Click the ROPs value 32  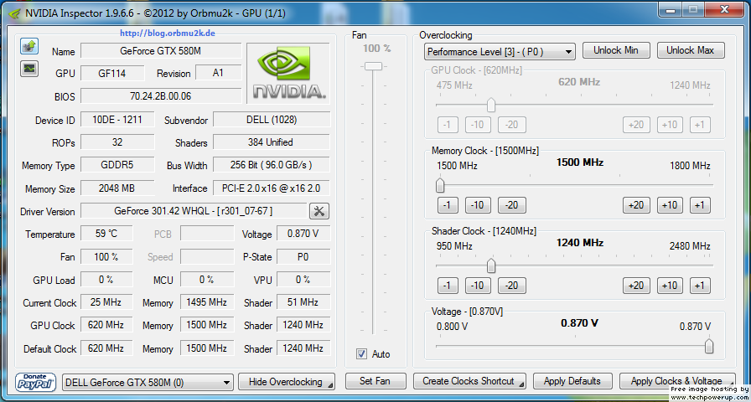(x=117, y=142)
